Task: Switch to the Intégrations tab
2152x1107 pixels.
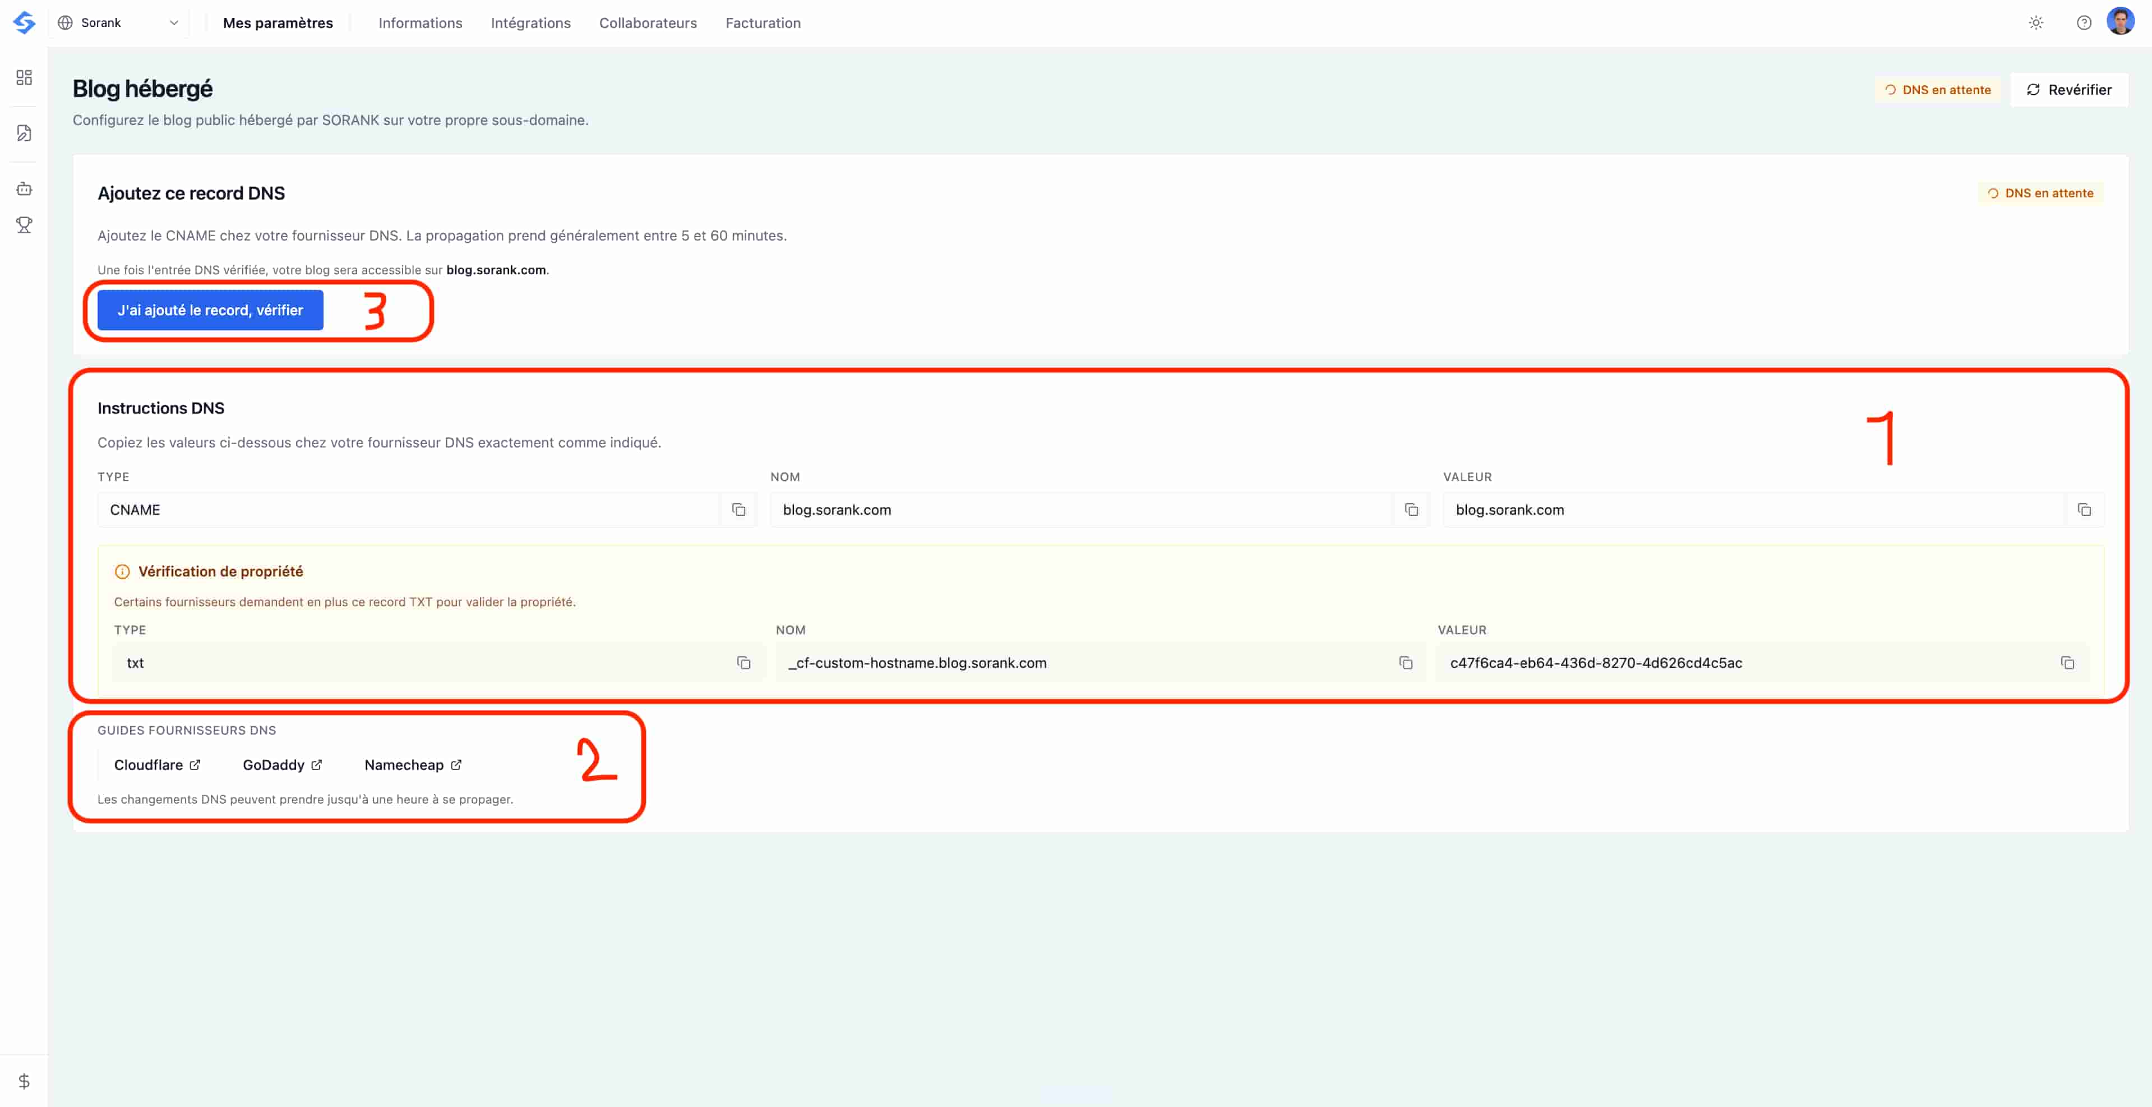Action: click(530, 22)
